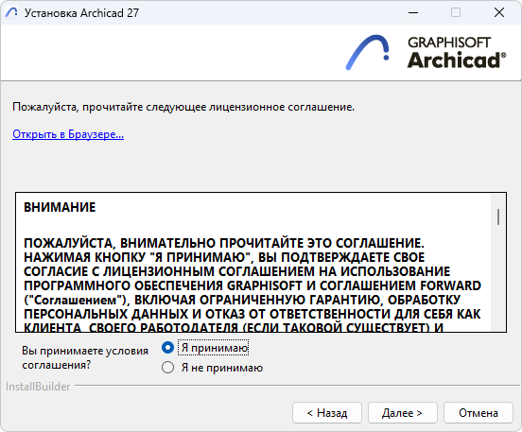The height and width of the screenshot is (432, 522).
Task: Click the "InstallBuilder" label
Action: click(38, 387)
